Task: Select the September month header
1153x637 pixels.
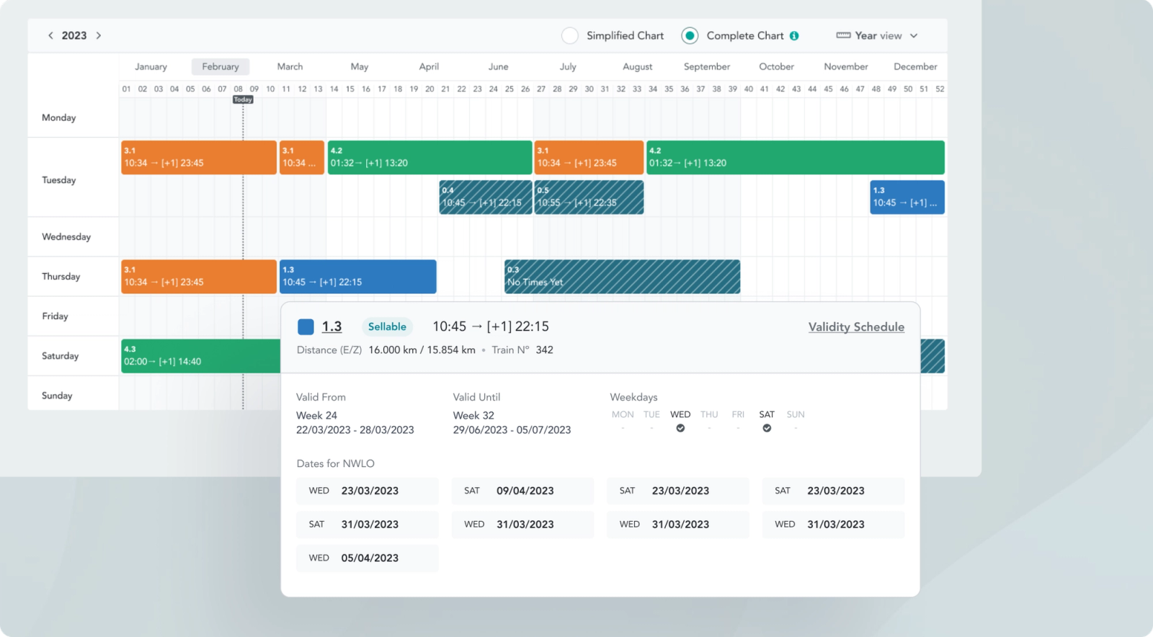Action: (x=707, y=66)
